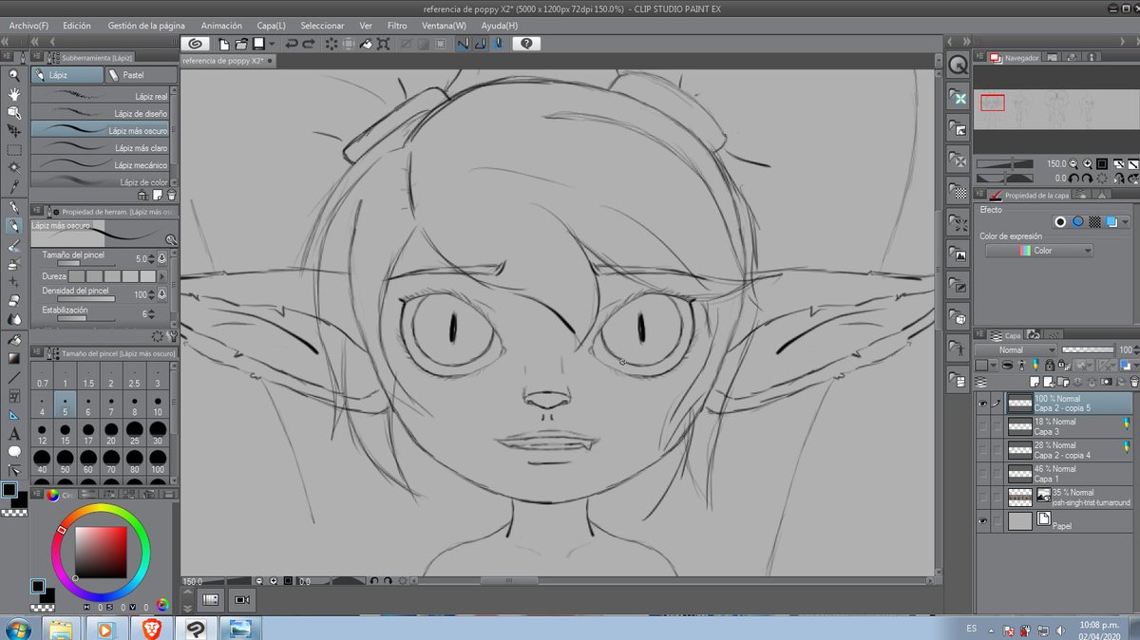
Task: Select the Zoom magnifier tool
Action: (x=14, y=76)
